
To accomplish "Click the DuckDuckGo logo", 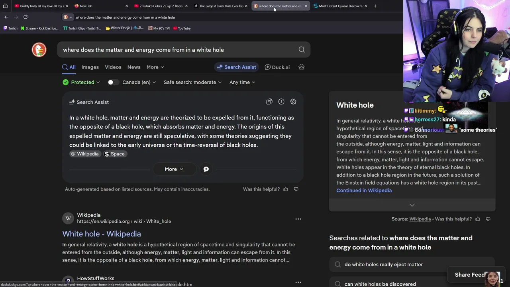I will coord(39,50).
